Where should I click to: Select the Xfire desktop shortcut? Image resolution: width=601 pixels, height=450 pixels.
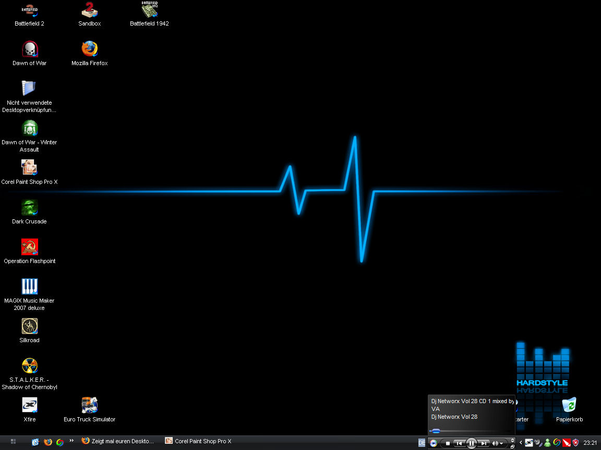click(x=30, y=410)
